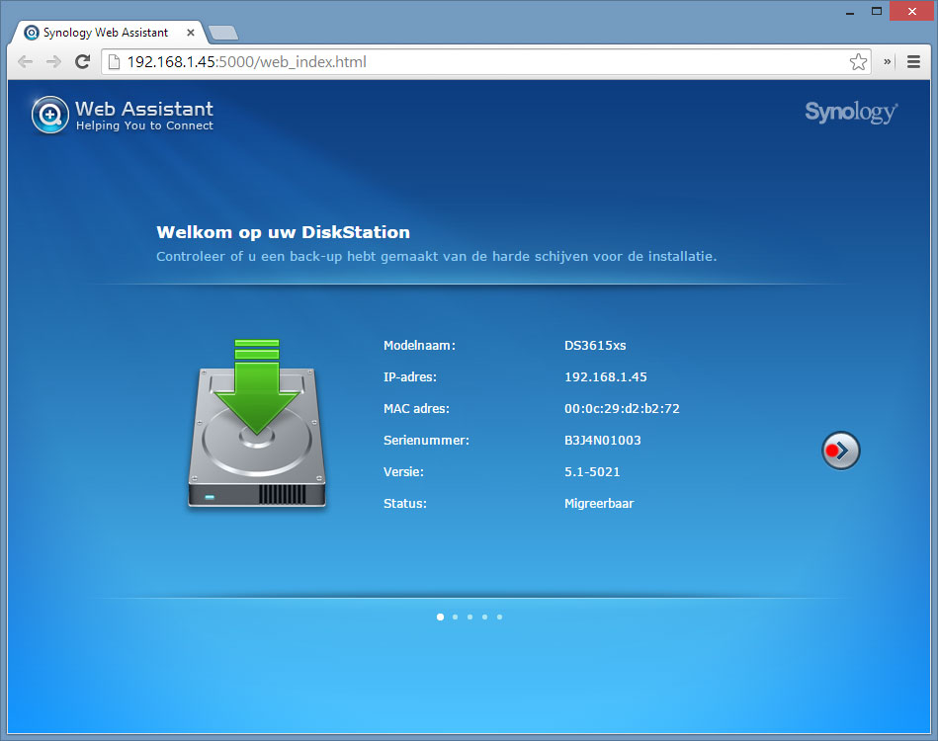This screenshot has height=741, width=938.
Task: Select the first pagination dot
Action: (440, 617)
